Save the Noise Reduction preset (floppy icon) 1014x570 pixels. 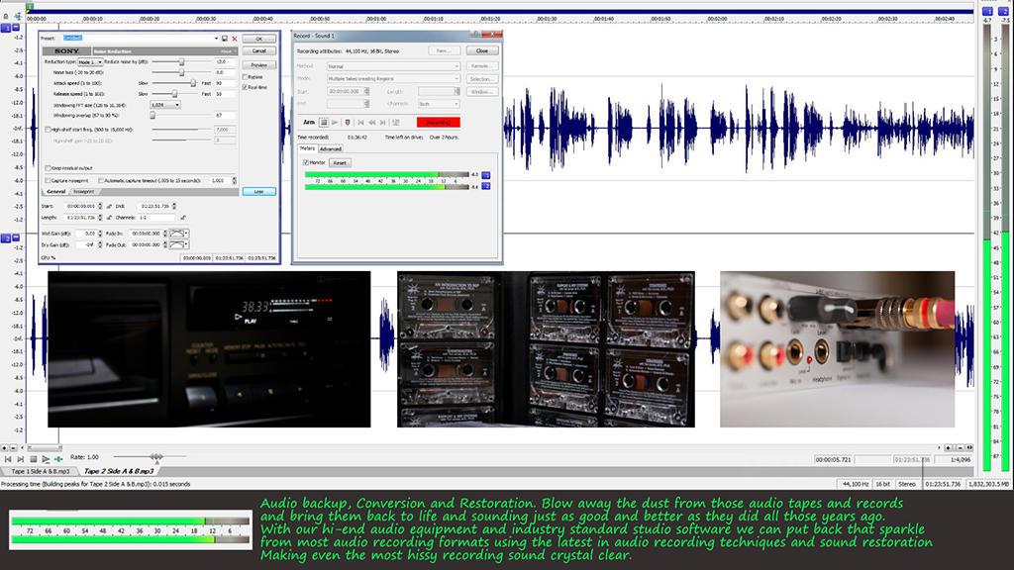[x=225, y=39]
